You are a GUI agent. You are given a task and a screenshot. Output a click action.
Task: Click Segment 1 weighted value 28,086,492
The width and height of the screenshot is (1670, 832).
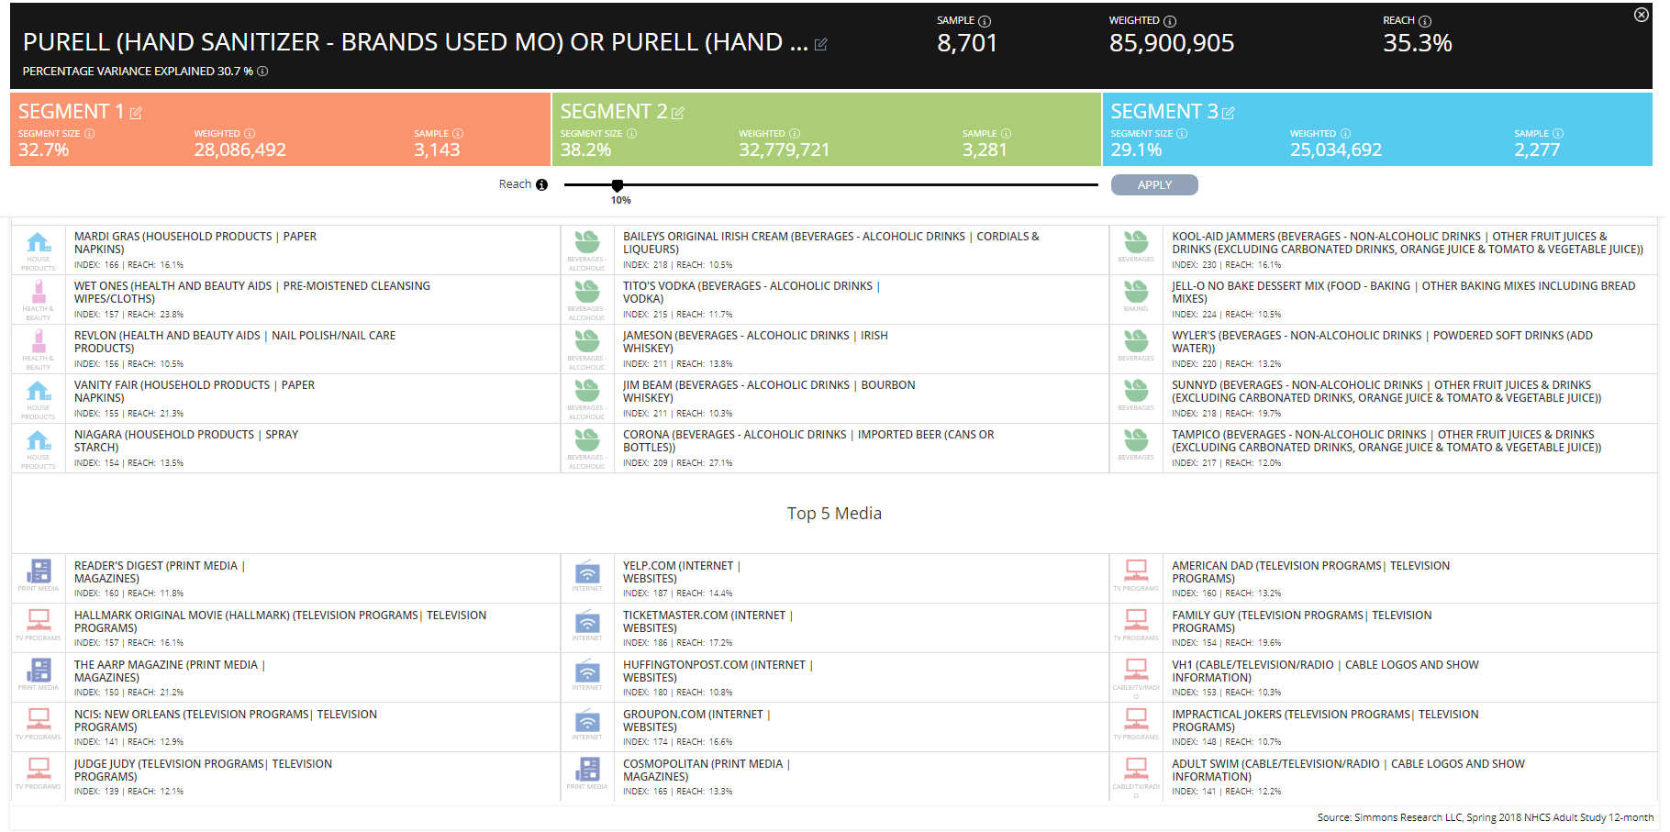[x=240, y=150]
